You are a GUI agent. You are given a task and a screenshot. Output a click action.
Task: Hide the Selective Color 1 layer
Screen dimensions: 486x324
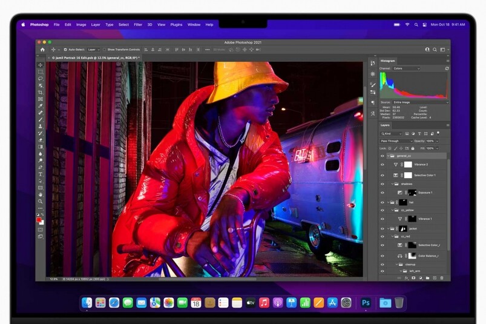tap(382, 175)
